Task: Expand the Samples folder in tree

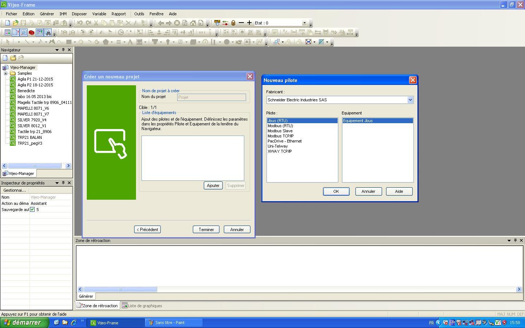Action: (x=6, y=73)
